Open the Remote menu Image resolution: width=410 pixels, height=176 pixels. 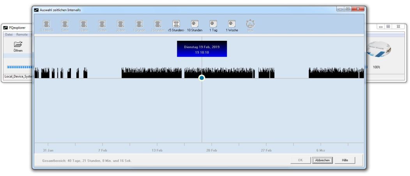[x=21, y=35]
